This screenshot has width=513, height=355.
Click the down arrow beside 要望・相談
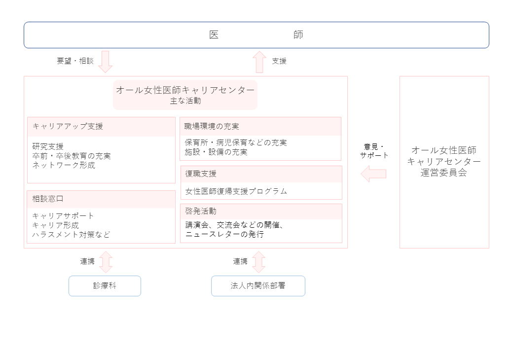(x=106, y=62)
